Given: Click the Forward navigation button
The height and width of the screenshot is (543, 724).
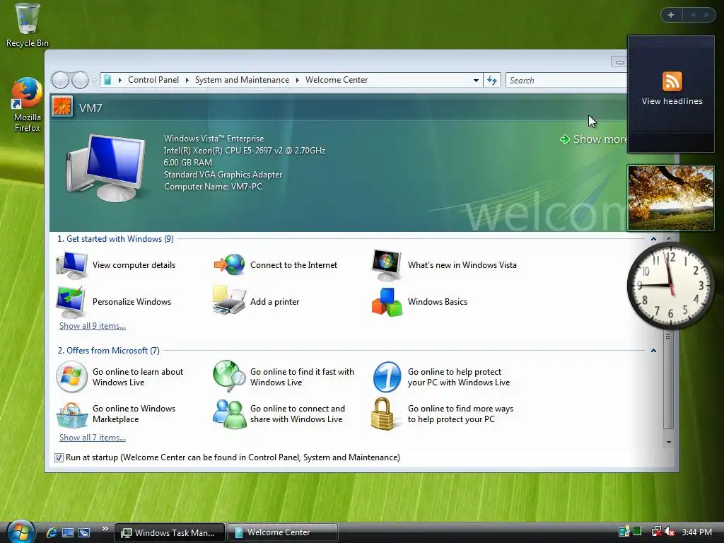Looking at the screenshot, I should [80, 81].
